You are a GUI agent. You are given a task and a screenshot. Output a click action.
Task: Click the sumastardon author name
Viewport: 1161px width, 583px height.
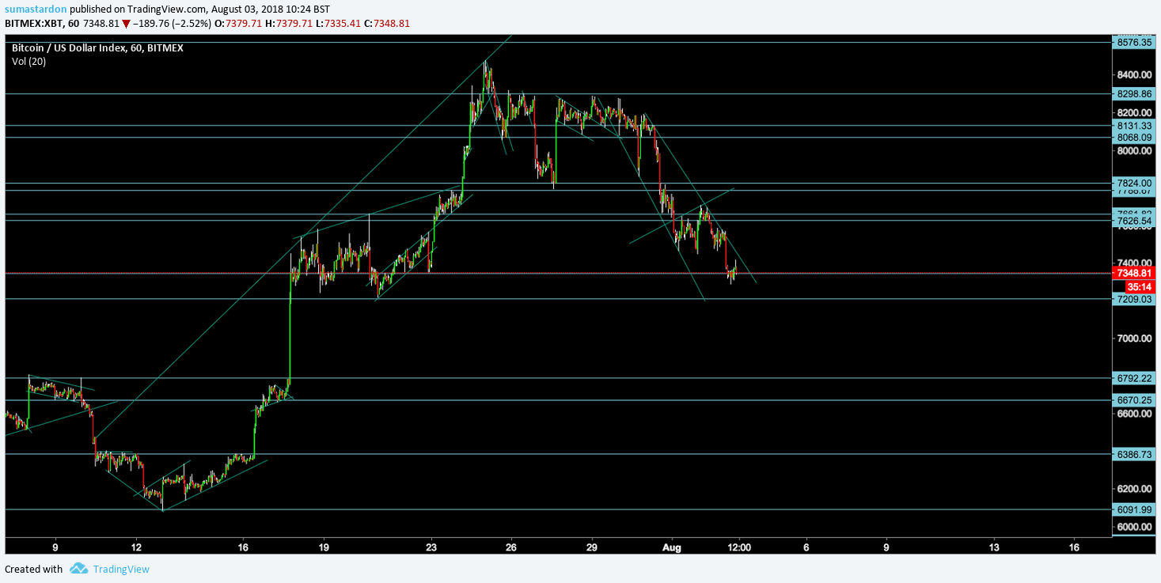[x=36, y=9]
